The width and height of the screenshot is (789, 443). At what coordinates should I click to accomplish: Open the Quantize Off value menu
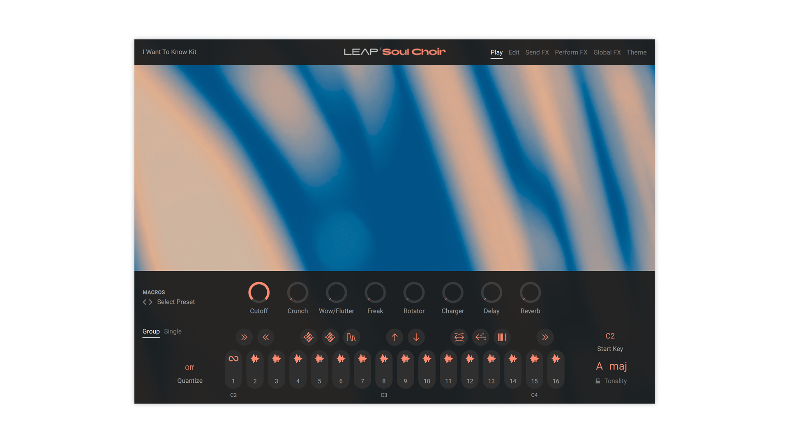tap(189, 368)
